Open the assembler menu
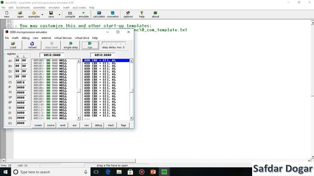This screenshot has height=176, width=314. coord(39,8)
